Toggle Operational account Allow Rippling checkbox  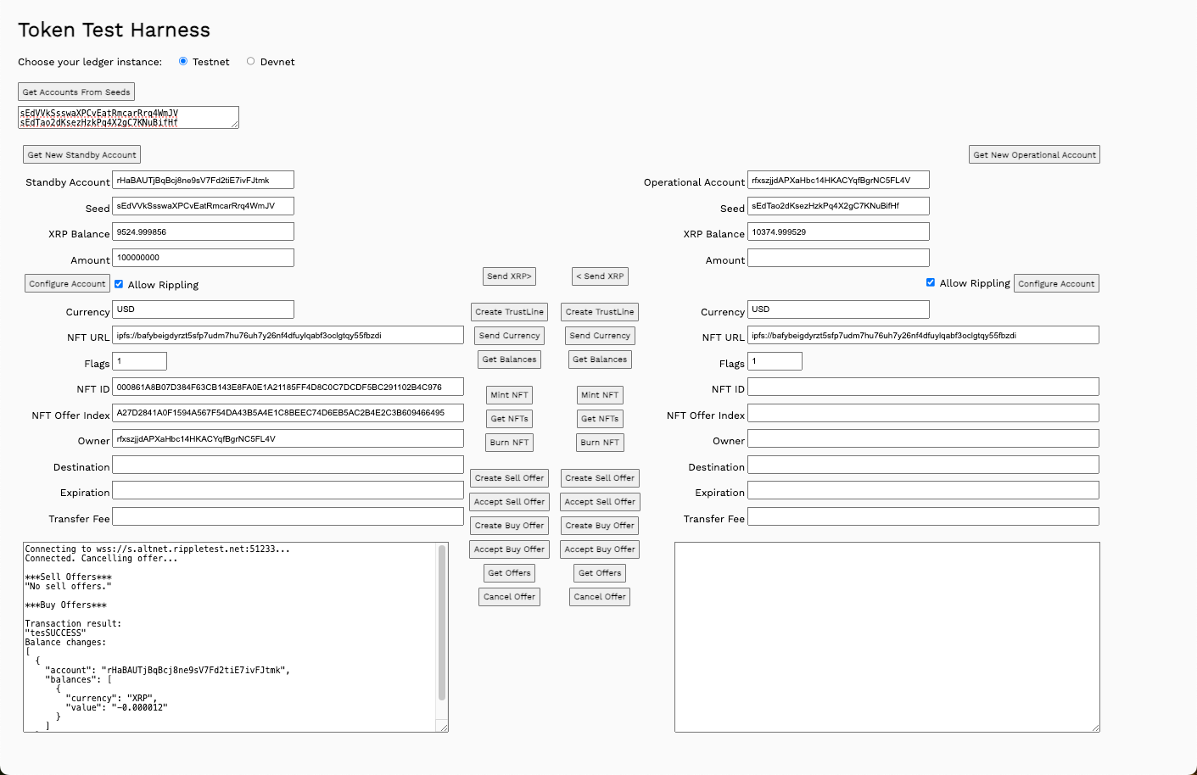931,282
